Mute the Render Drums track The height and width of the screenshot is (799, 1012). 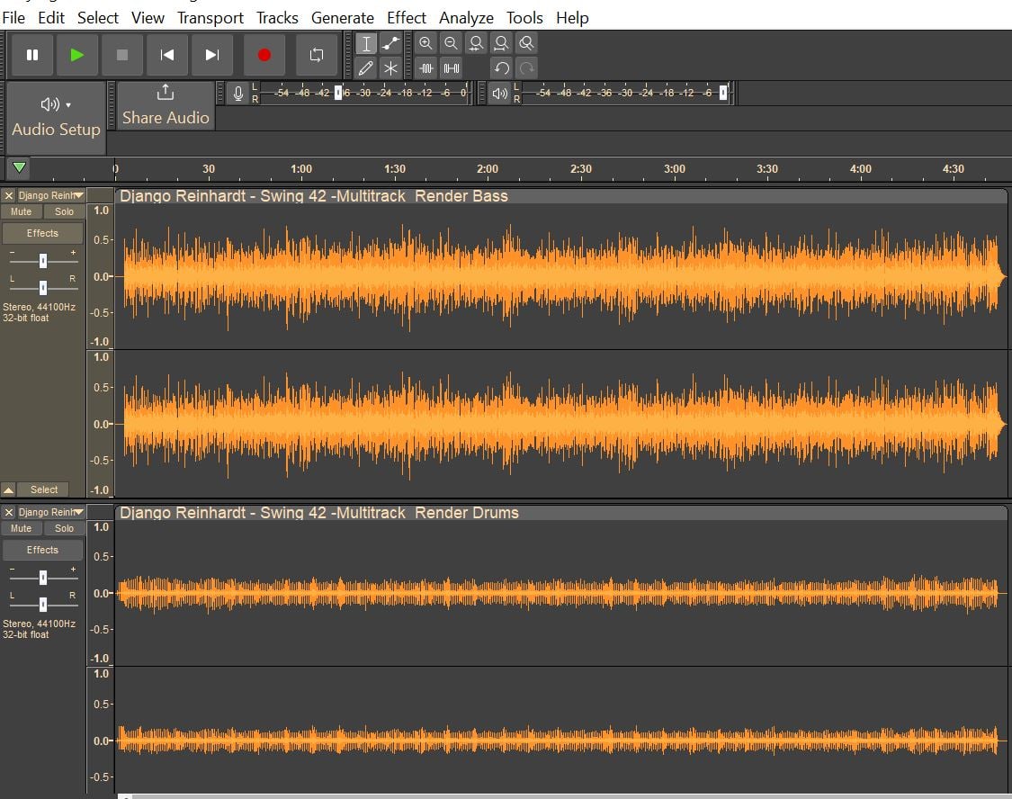pyautogui.click(x=22, y=528)
